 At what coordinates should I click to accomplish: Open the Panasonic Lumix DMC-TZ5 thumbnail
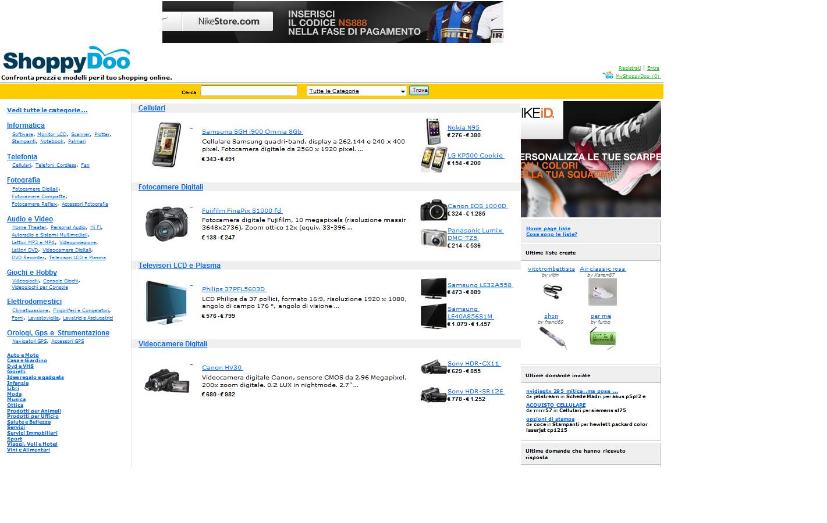point(434,238)
